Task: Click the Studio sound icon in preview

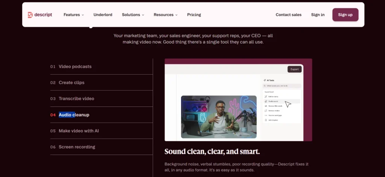Action: 266,101
